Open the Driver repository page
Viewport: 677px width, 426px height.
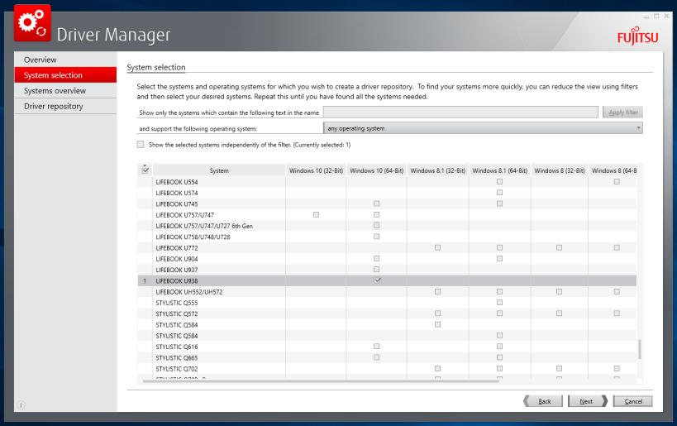click(x=65, y=106)
